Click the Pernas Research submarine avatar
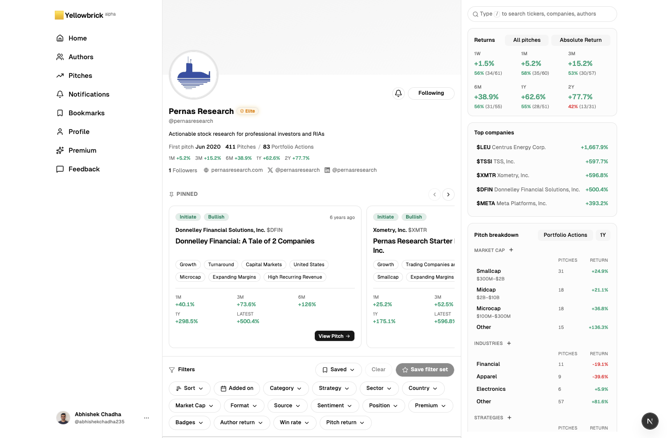This screenshot has height=438, width=667. pos(194,75)
